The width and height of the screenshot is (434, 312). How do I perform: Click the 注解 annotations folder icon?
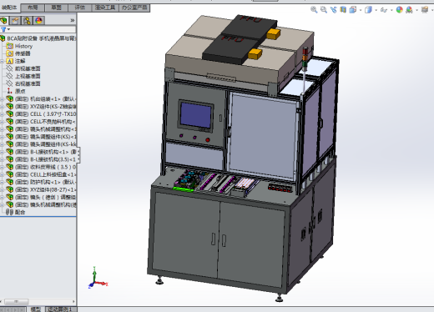(10, 61)
